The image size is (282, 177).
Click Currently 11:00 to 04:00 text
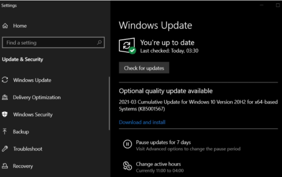(160, 170)
